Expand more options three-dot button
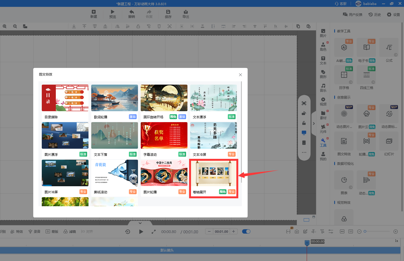 (x=304, y=153)
